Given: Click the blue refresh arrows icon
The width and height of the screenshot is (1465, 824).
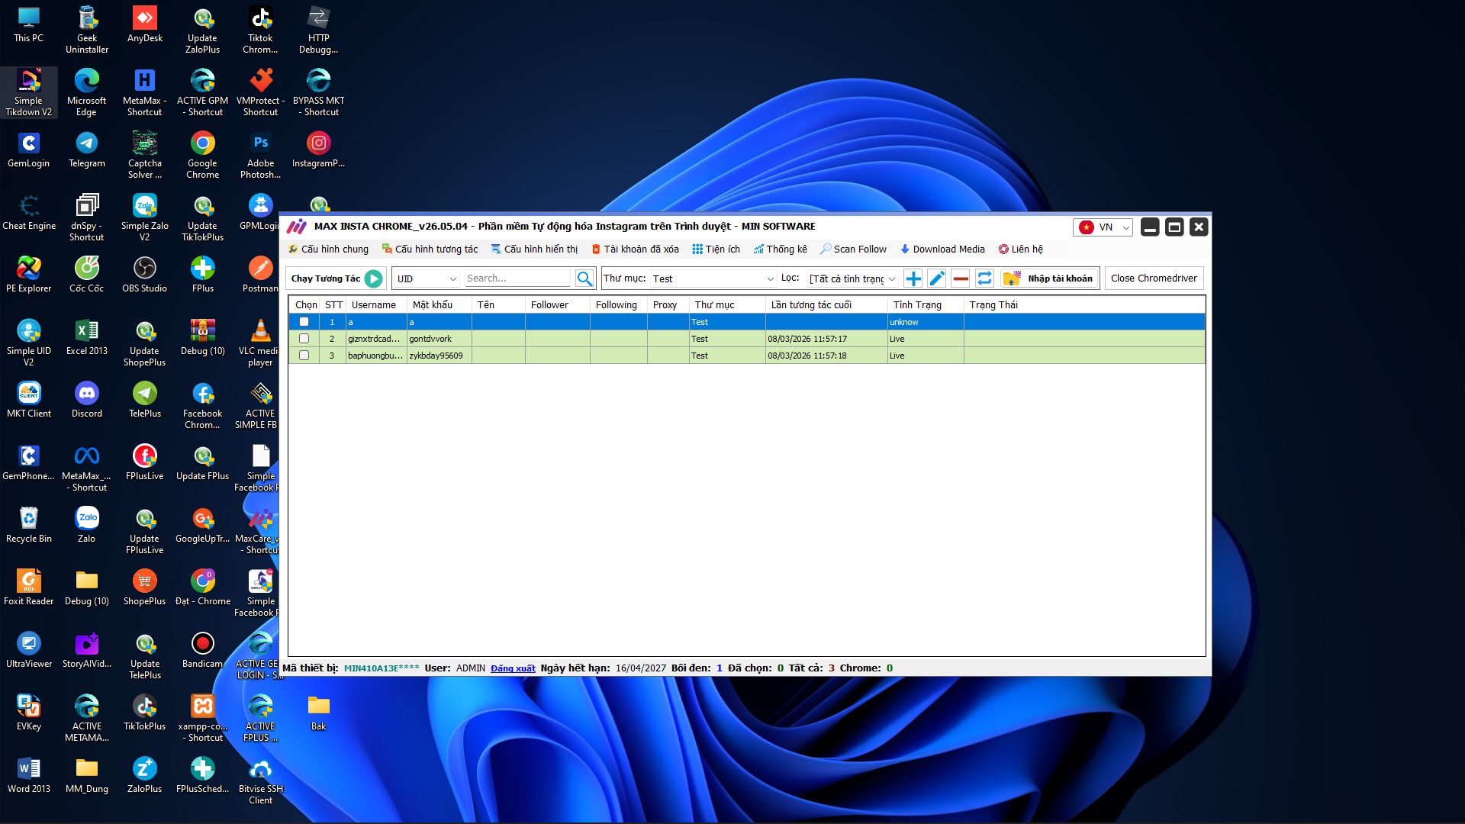Looking at the screenshot, I should point(984,278).
